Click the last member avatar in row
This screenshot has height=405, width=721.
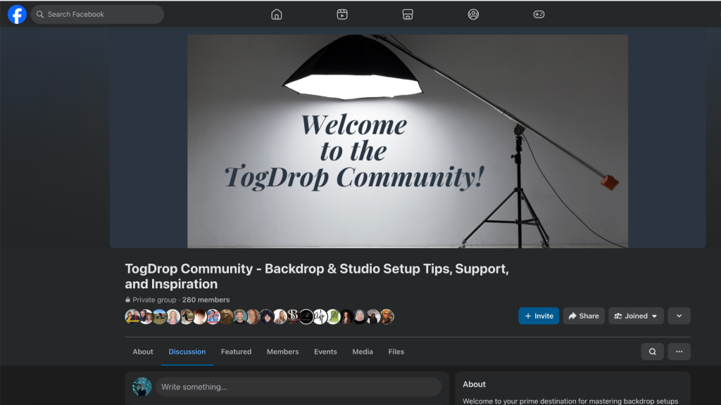387,316
